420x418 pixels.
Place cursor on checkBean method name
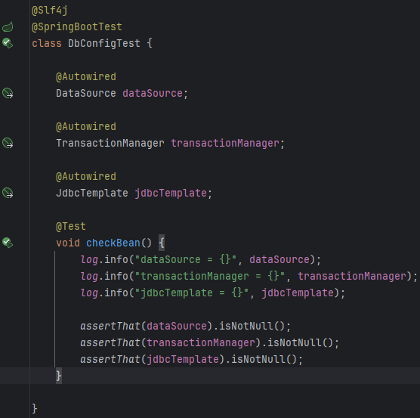click(113, 243)
